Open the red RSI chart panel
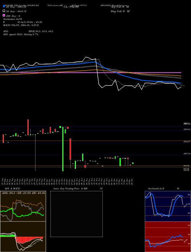 (x=168, y=237)
